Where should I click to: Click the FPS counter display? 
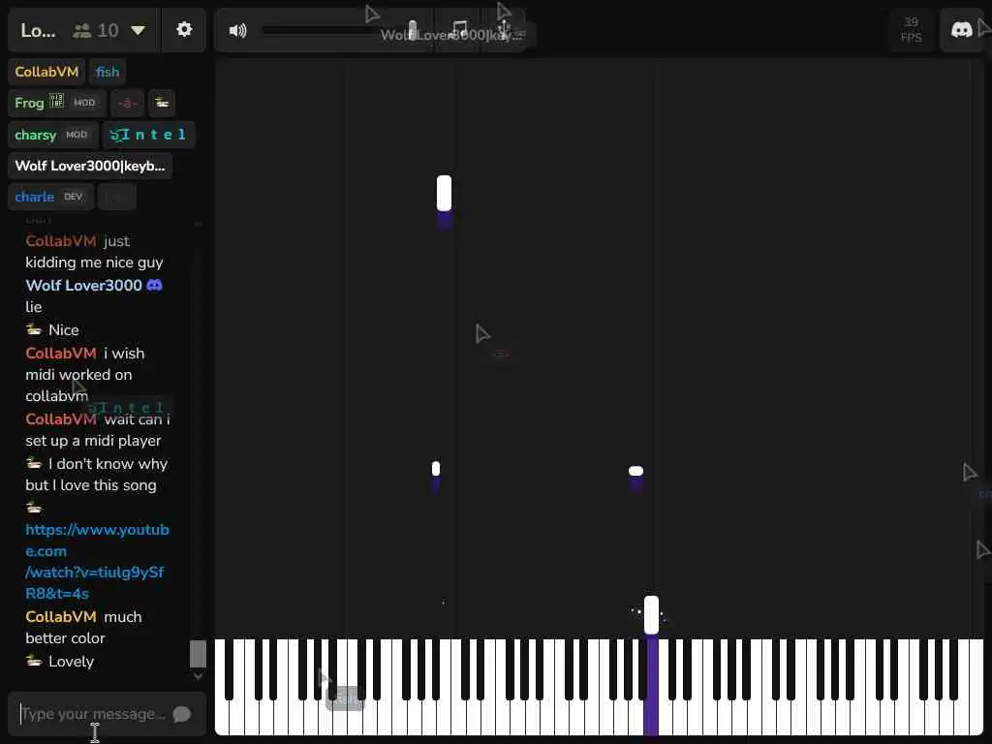coord(911,30)
